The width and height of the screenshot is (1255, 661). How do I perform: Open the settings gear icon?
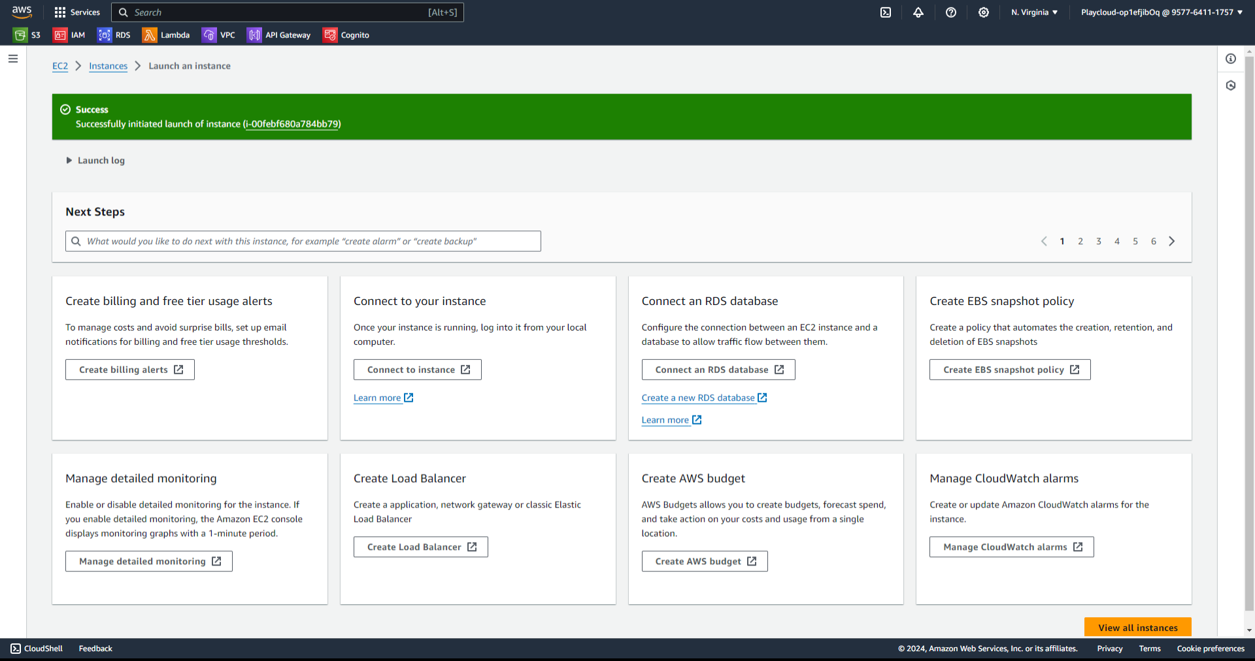(x=984, y=12)
